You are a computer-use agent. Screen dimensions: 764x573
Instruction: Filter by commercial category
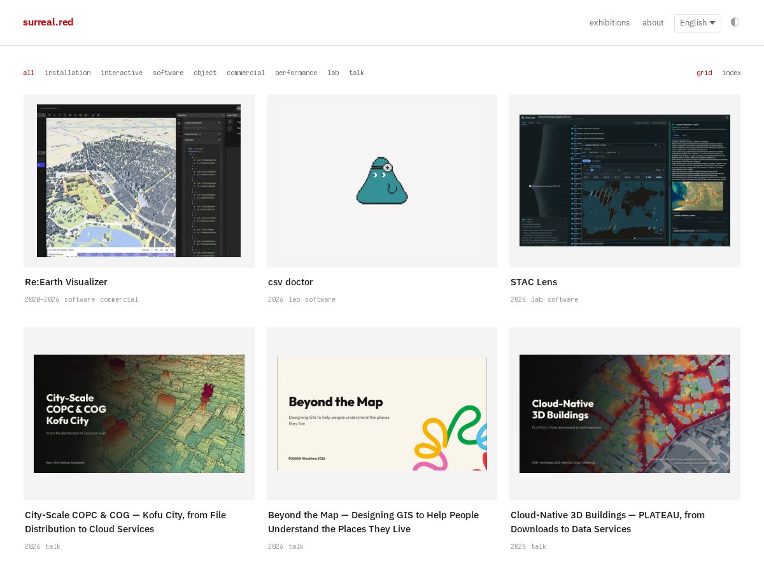click(x=246, y=73)
